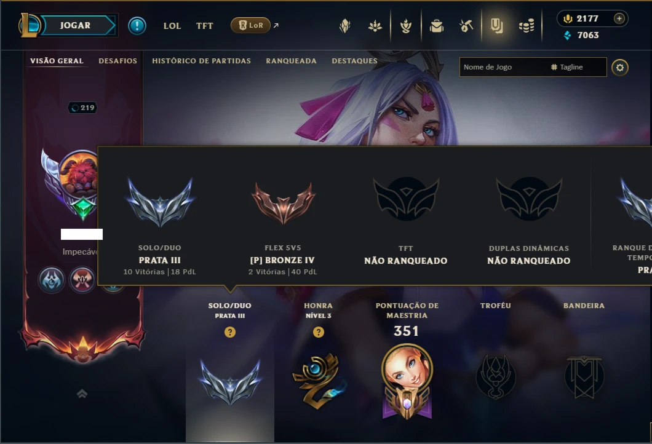Click the plus button to buy RP
This screenshot has width=652, height=444.
tap(619, 18)
